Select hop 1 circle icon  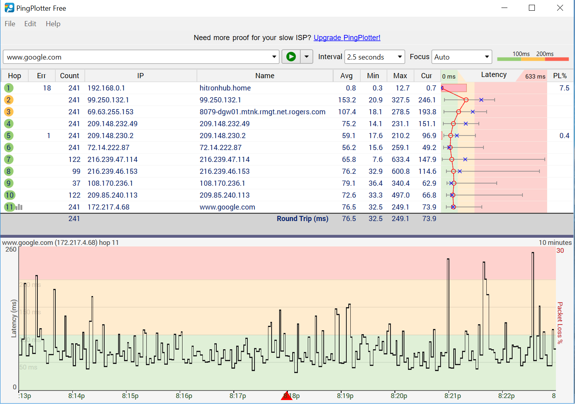tap(8, 88)
